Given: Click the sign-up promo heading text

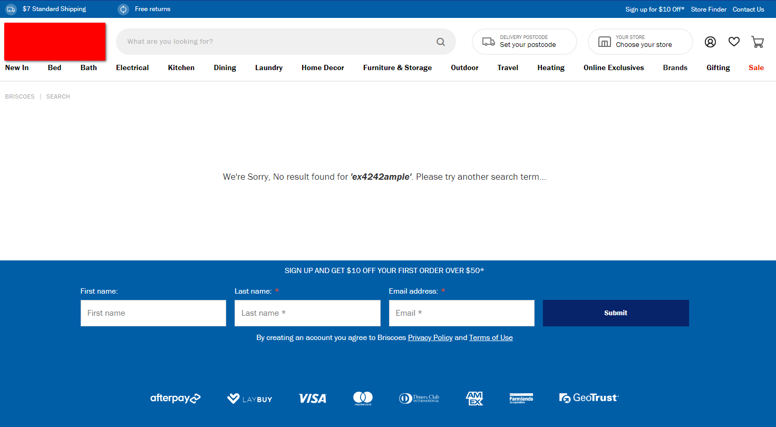Looking at the screenshot, I should point(384,270).
